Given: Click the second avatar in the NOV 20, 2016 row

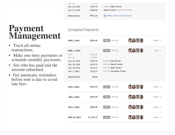Looking at the screenshot, I should 134,117.
